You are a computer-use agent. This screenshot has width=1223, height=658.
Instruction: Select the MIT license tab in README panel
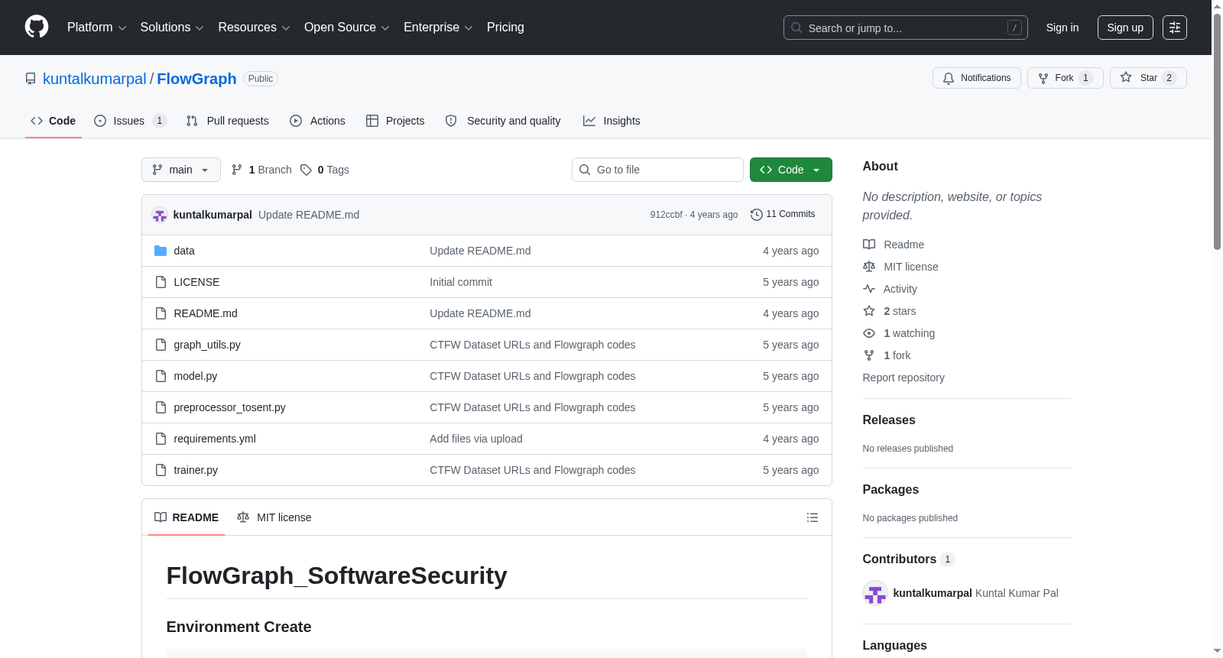point(274,517)
